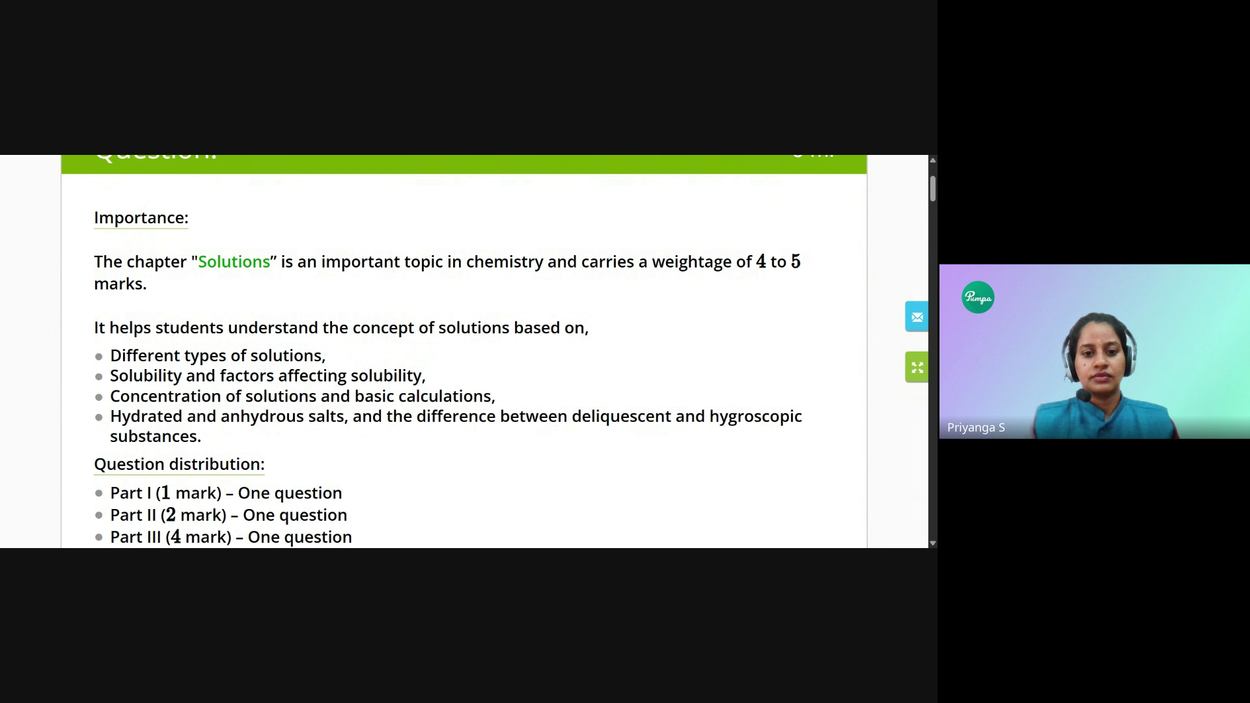Click the green fullscreen expand icon

click(x=917, y=368)
